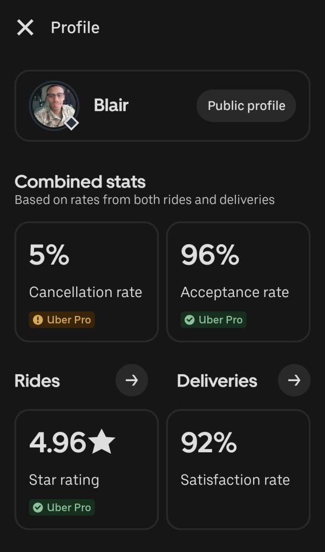This screenshot has width=325, height=552.
Task: Open the 5% Cancellation rate card
Action: tap(86, 281)
